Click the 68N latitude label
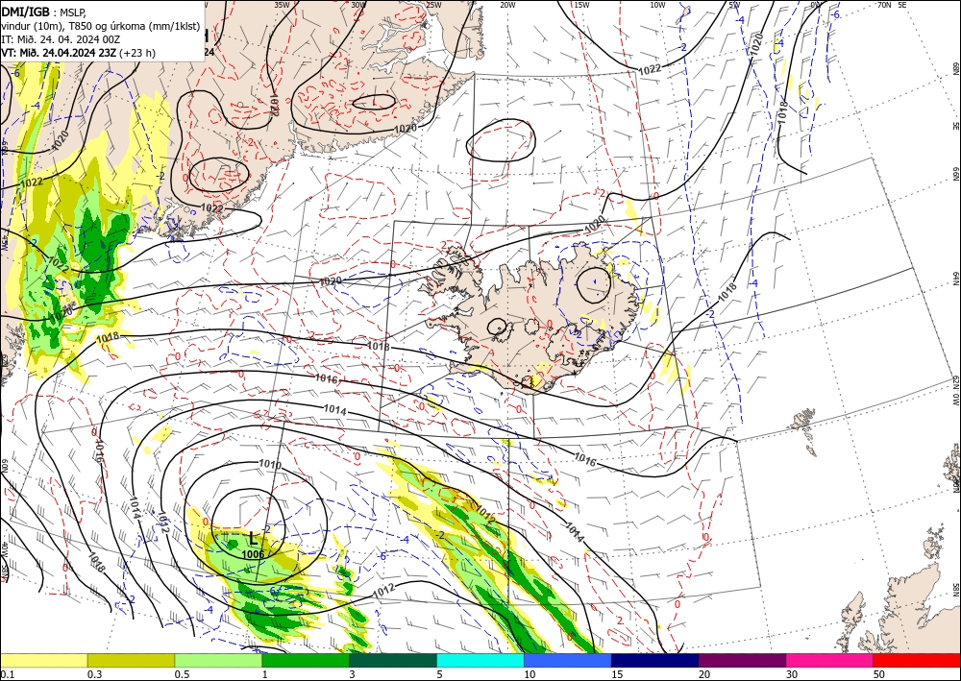This screenshot has height=681, width=961. tap(955, 67)
